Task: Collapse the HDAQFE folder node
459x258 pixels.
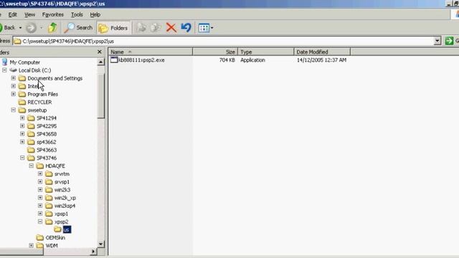Action: 32,166
